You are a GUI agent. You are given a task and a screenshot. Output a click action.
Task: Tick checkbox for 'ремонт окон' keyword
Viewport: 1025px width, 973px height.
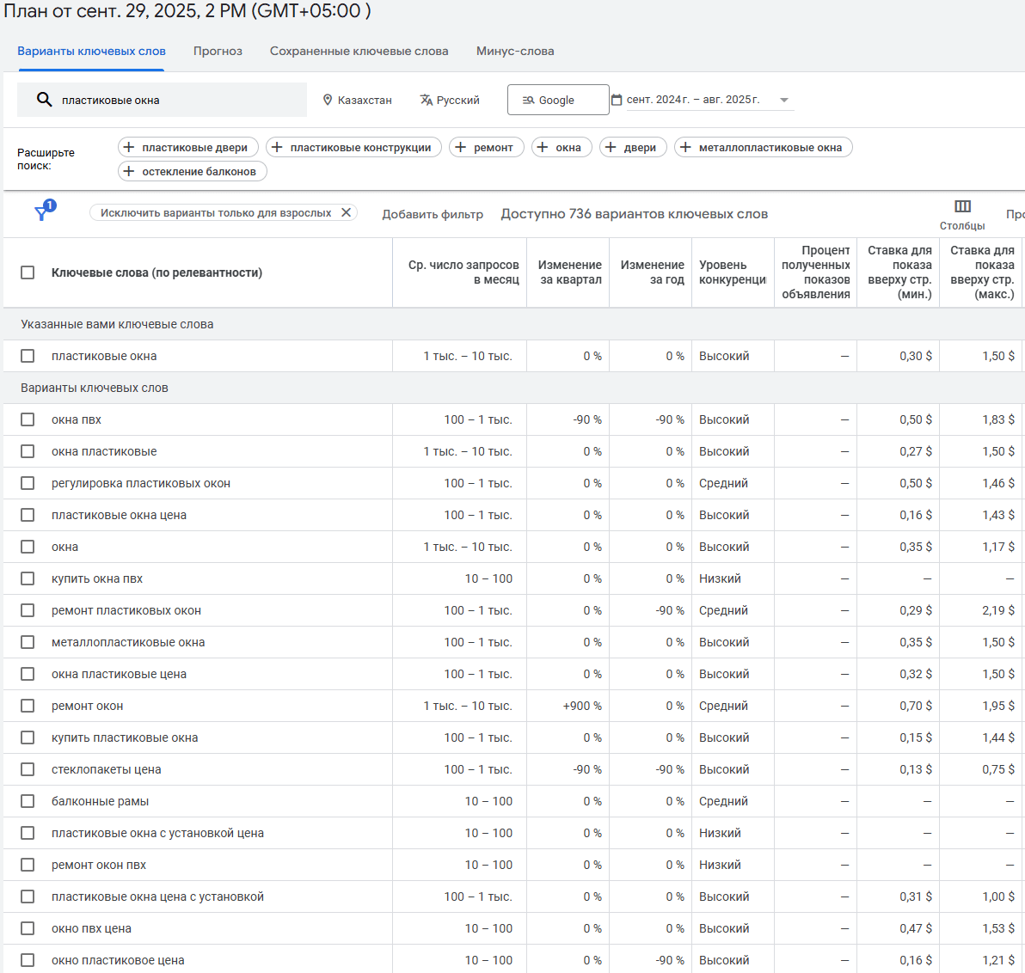point(28,706)
